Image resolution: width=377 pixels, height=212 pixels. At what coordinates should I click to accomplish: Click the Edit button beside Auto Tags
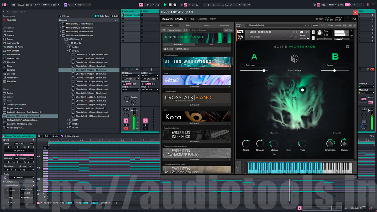pos(115,16)
